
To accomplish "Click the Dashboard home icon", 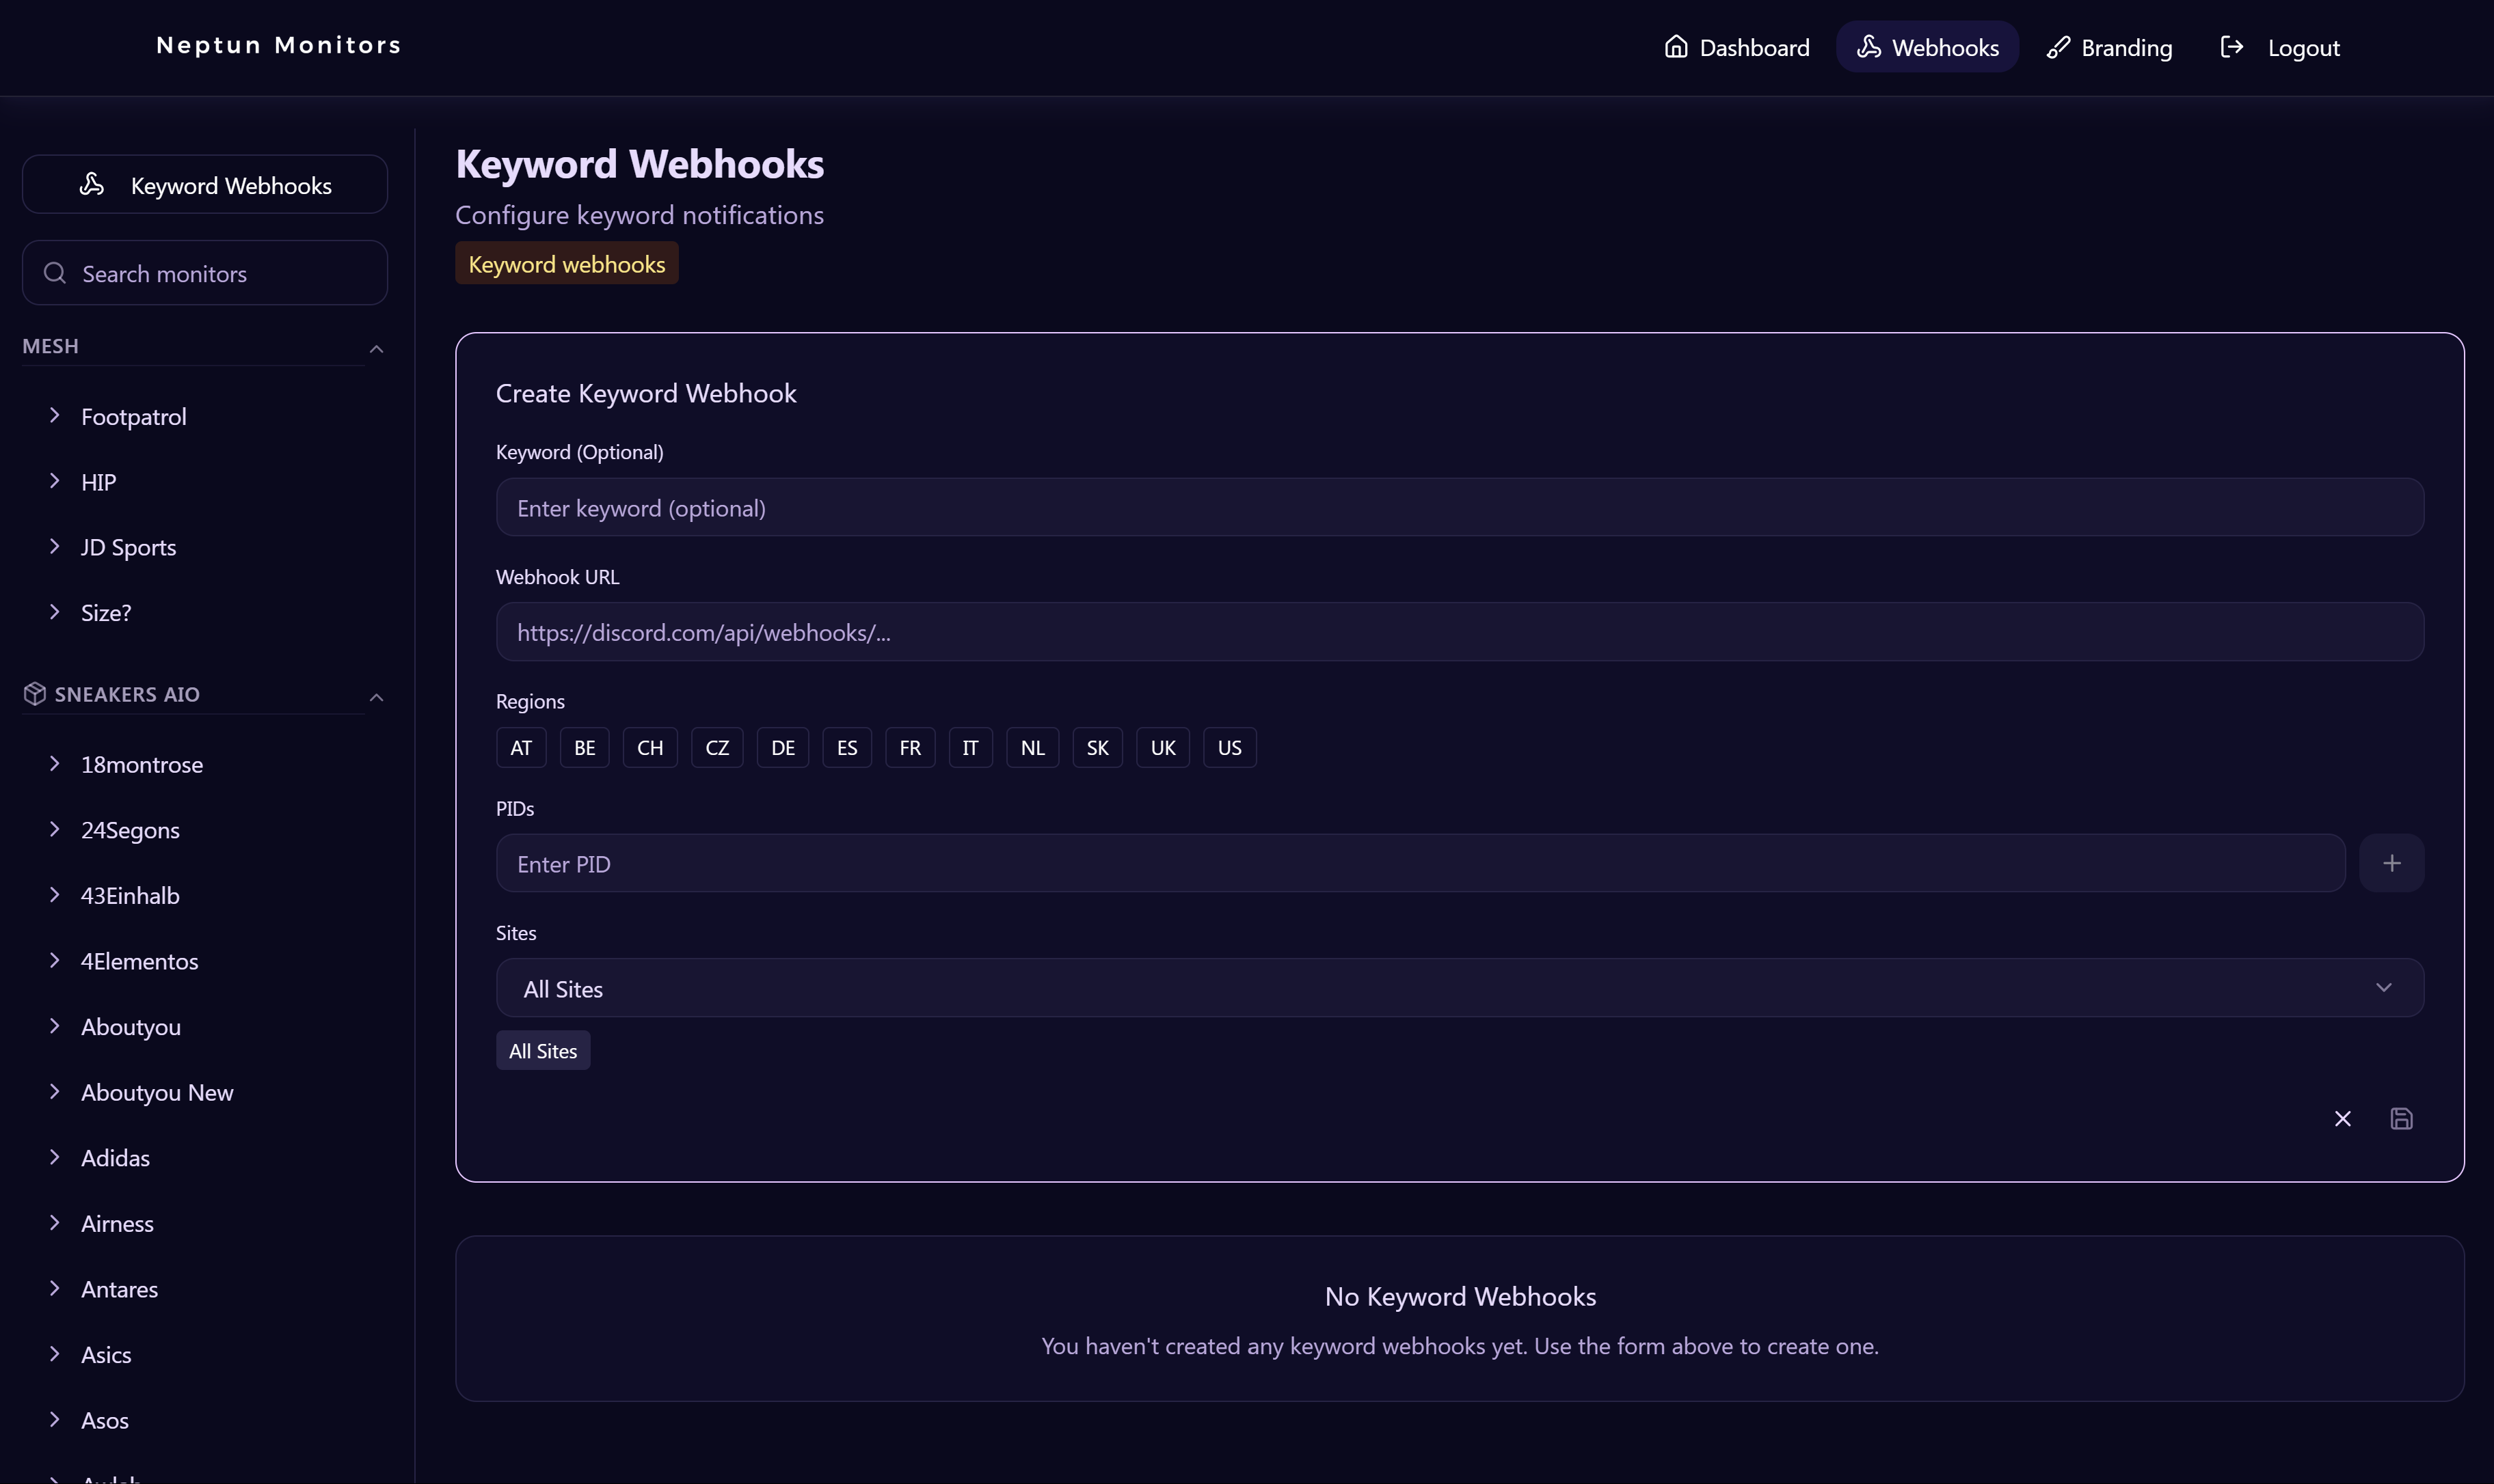I will [x=1676, y=47].
